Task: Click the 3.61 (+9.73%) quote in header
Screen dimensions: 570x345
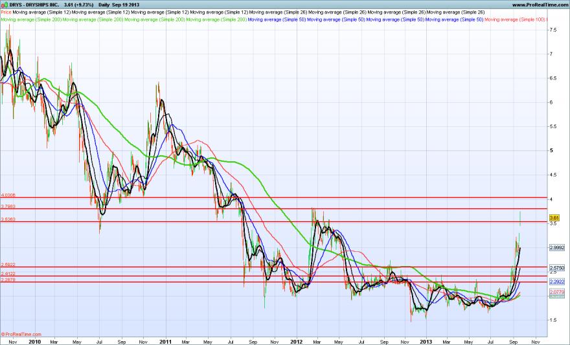Action: coord(78,5)
